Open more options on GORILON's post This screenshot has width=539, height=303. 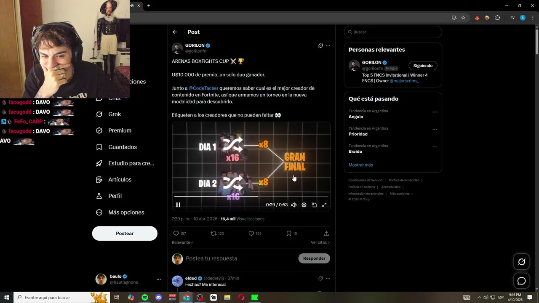point(328,45)
